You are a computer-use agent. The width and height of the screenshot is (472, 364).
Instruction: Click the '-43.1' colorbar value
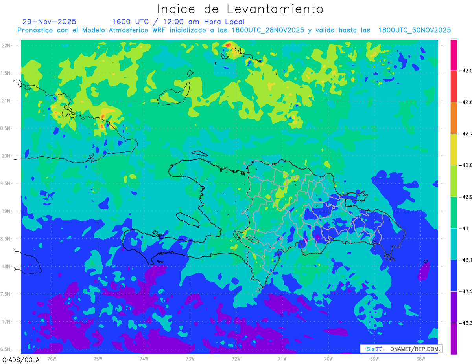tap(466, 260)
